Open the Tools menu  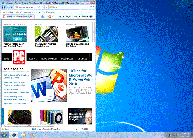tap(85, 16)
